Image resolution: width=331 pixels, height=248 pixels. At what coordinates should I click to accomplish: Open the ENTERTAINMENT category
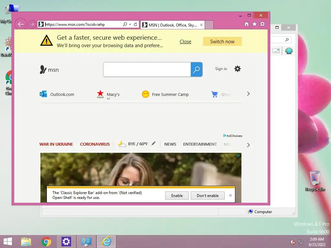click(200, 144)
